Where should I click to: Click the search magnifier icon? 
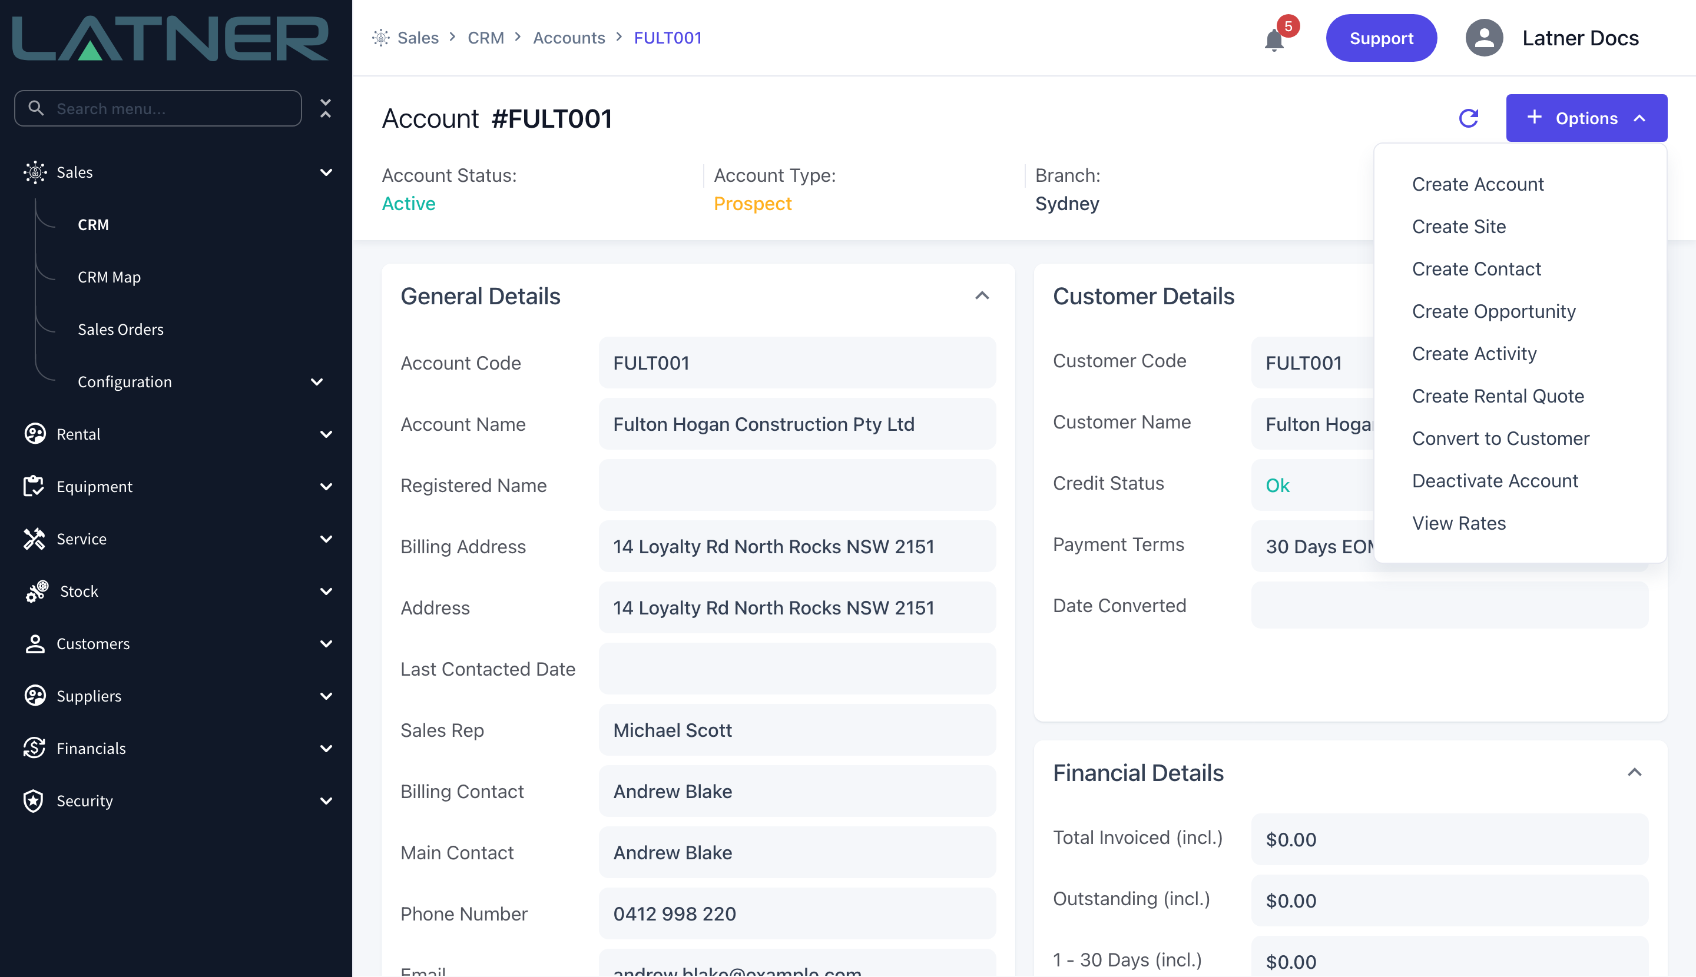(x=37, y=108)
